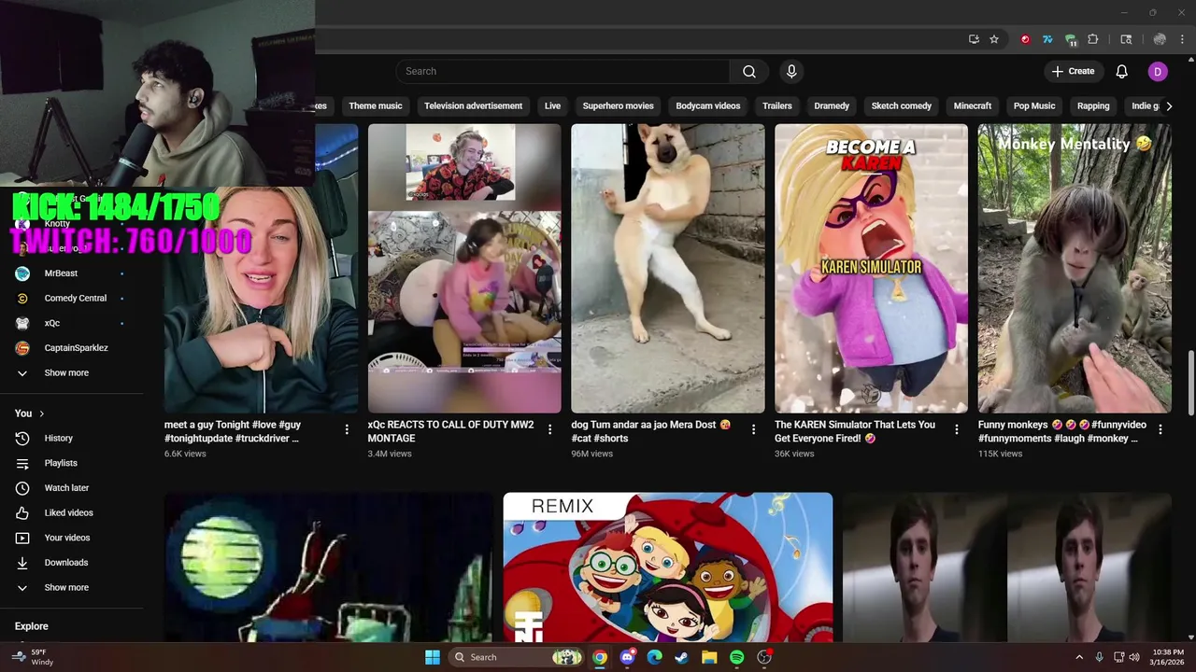
Task: Open the green extension showing badge 11
Action: [1071, 39]
